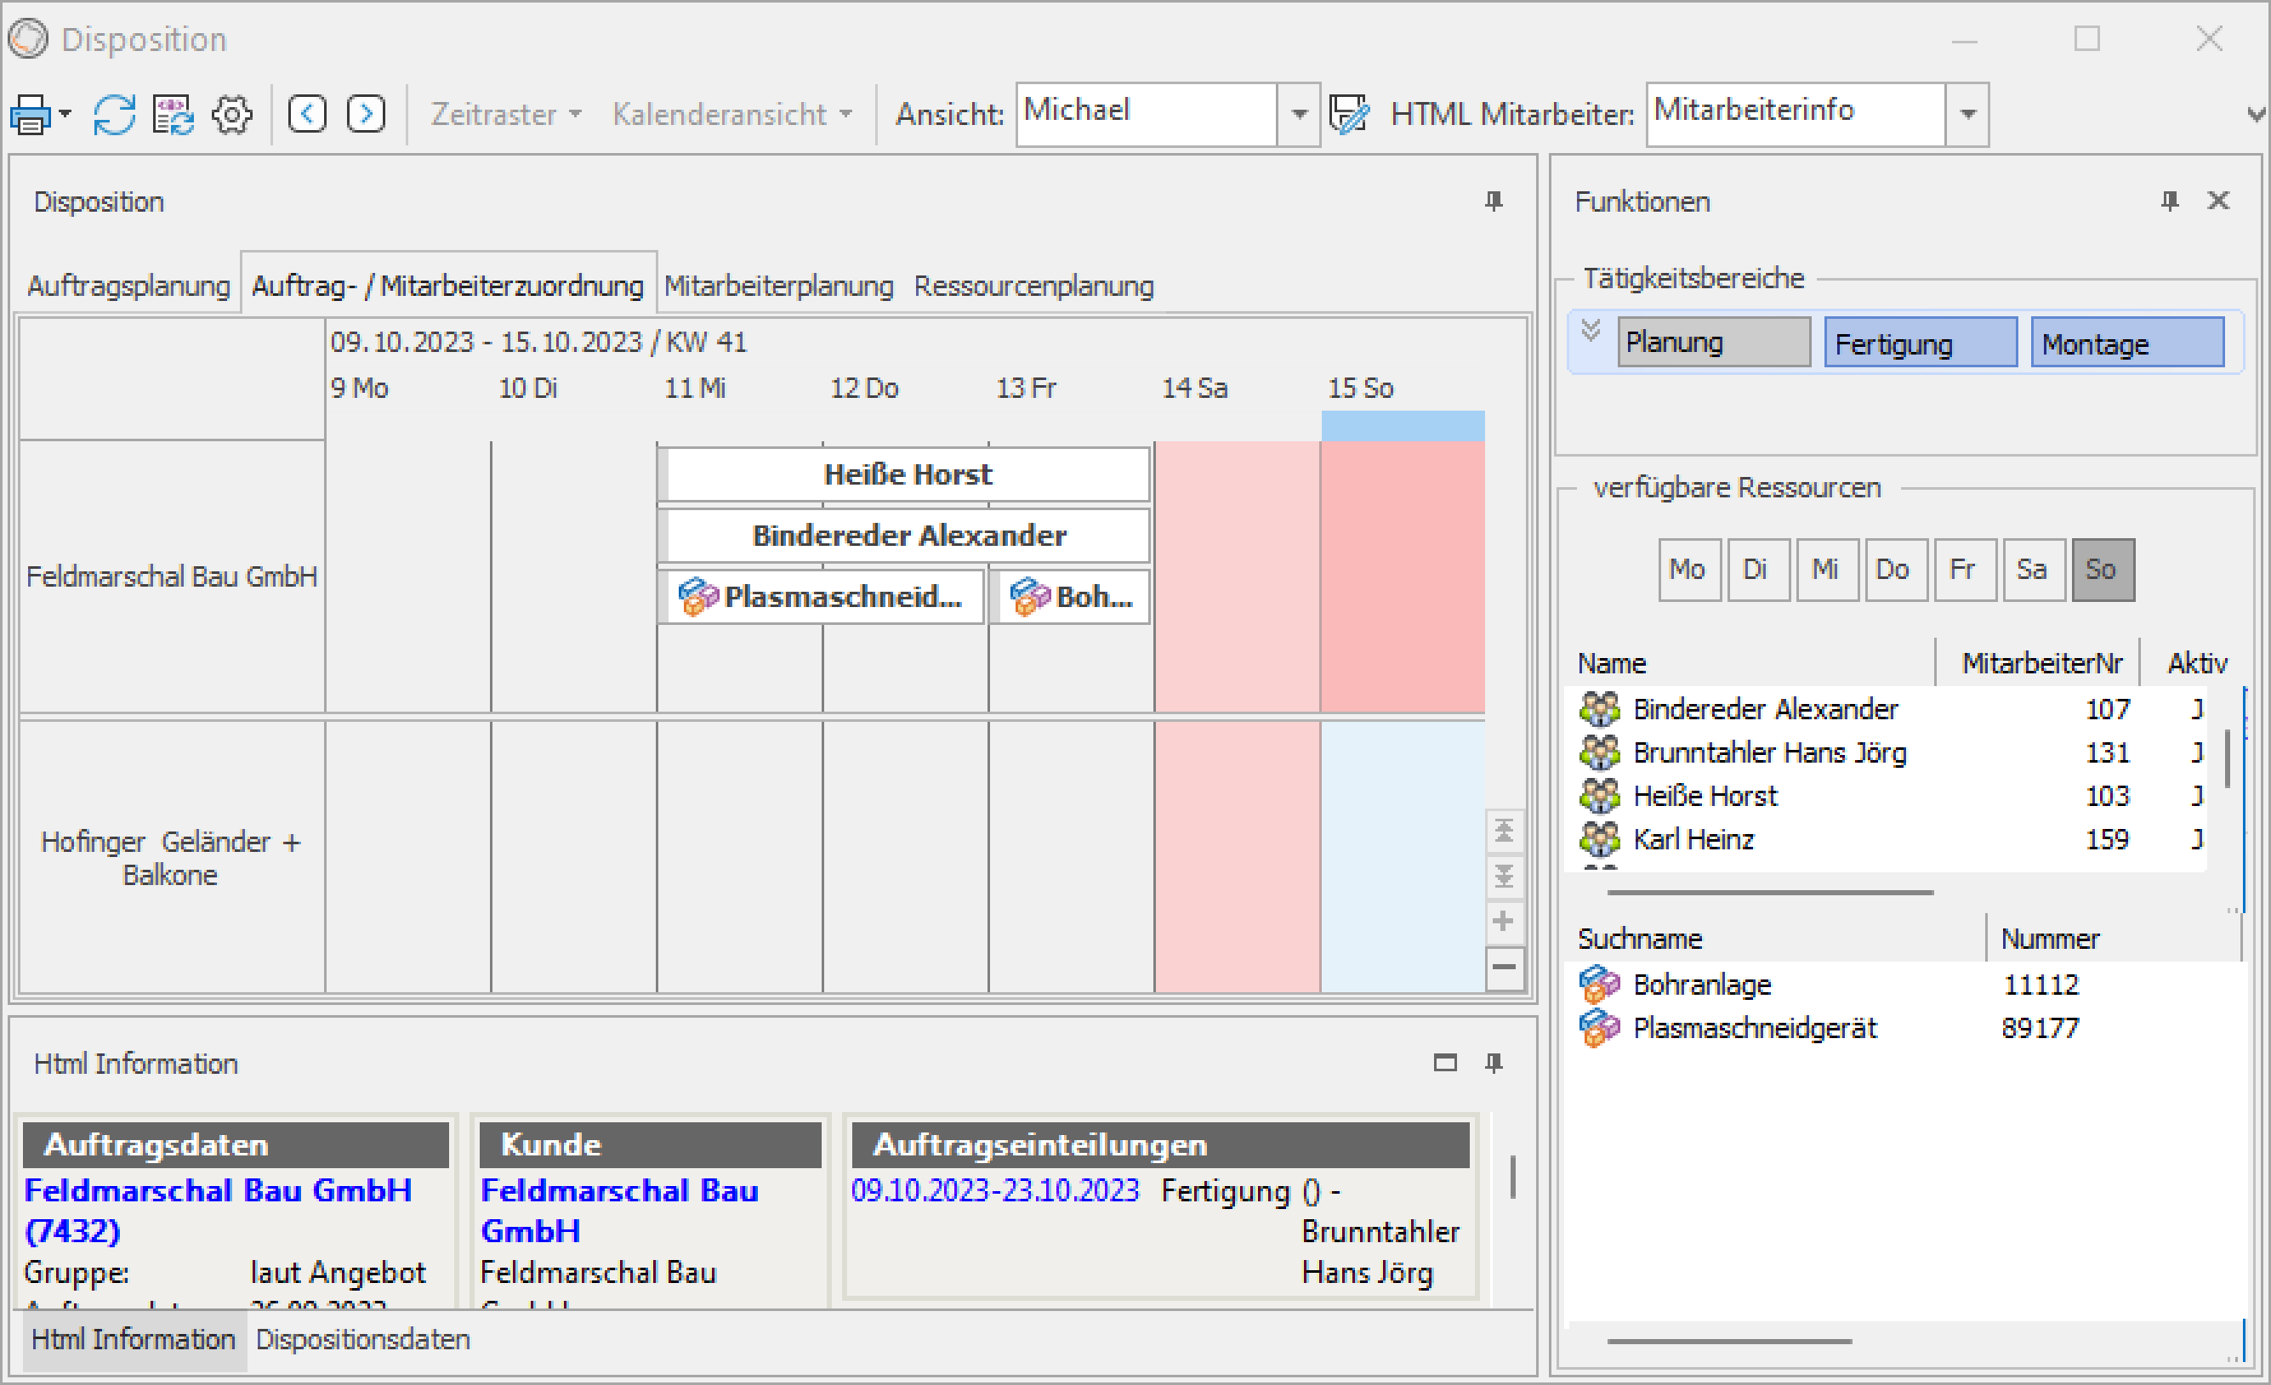Open the Ansicht Michael dropdown
Screen dimensions: 2271x1385
tap(1299, 114)
